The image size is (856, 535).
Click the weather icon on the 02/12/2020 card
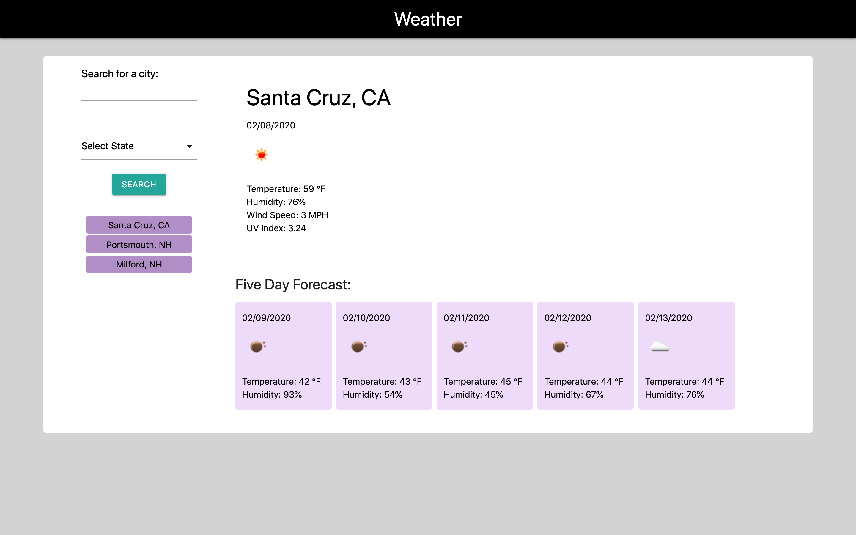pyautogui.click(x=560, y=346)
